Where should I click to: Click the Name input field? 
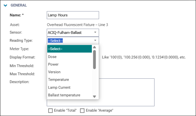[x=73, y=15]
